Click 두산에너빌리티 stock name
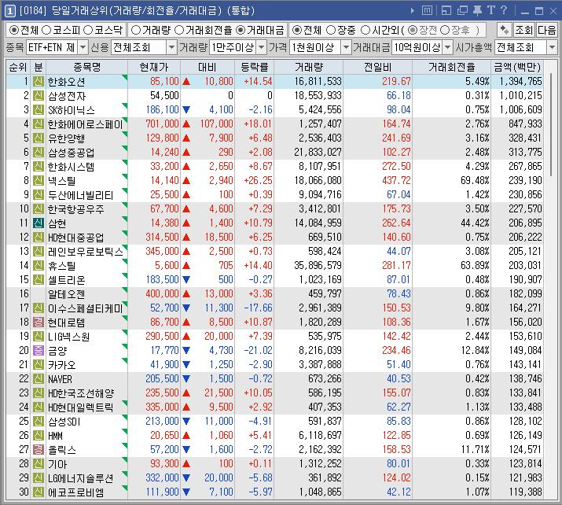The image size is (562, 505). coord(81,195)
